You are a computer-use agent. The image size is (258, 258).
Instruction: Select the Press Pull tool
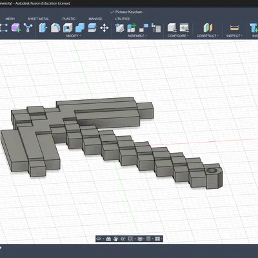point(43,28)
